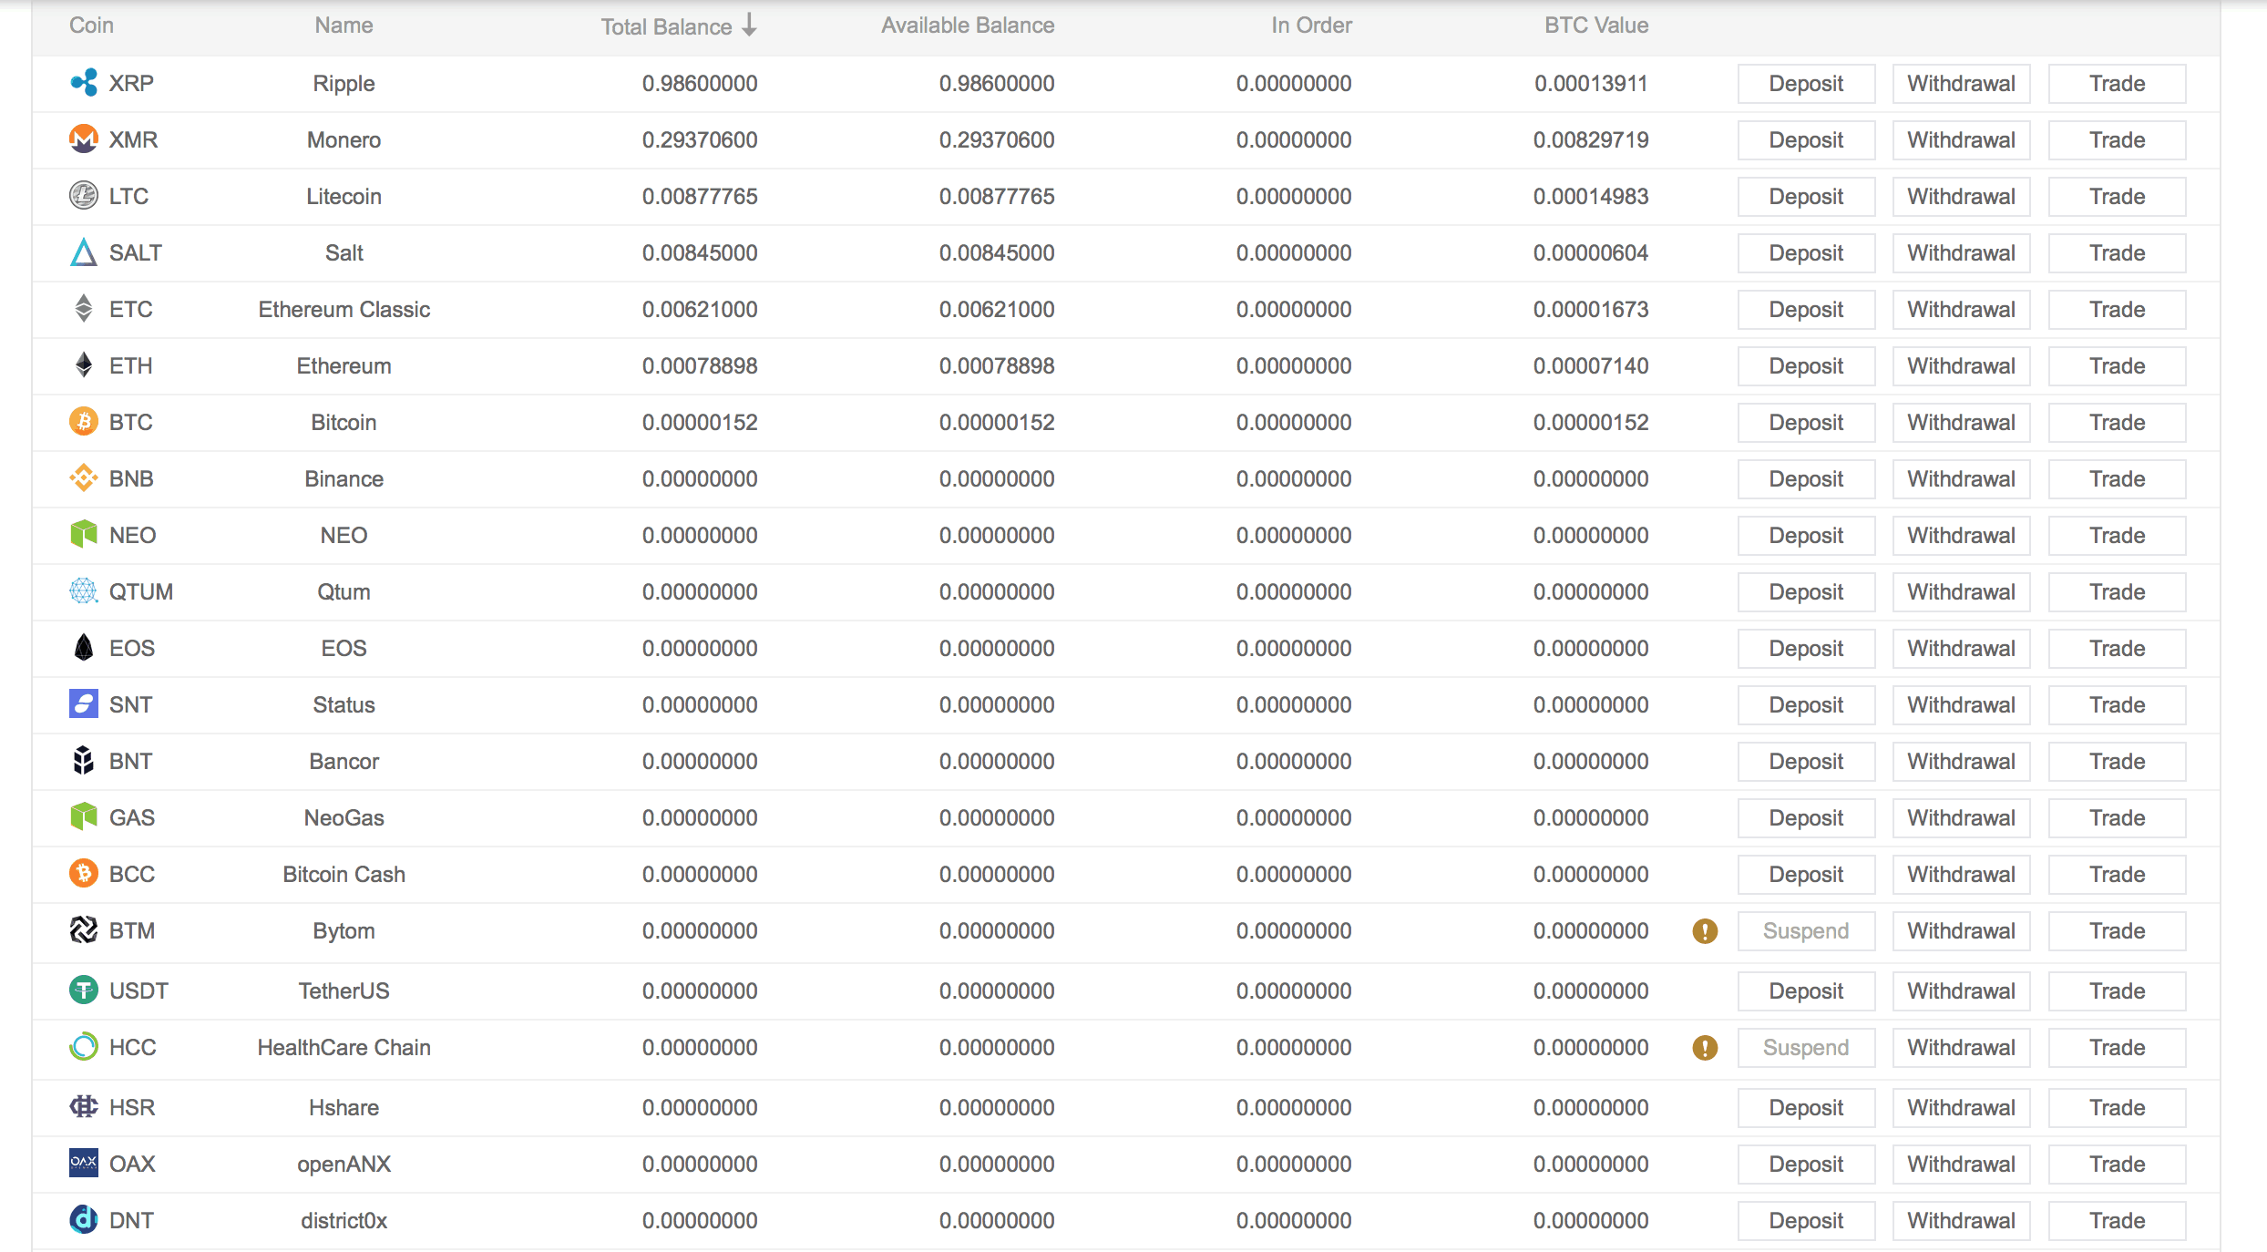Sort the table by Coin header
Screen dimensions: 2267x1252
pyautogui.click(x=92, y=26)
